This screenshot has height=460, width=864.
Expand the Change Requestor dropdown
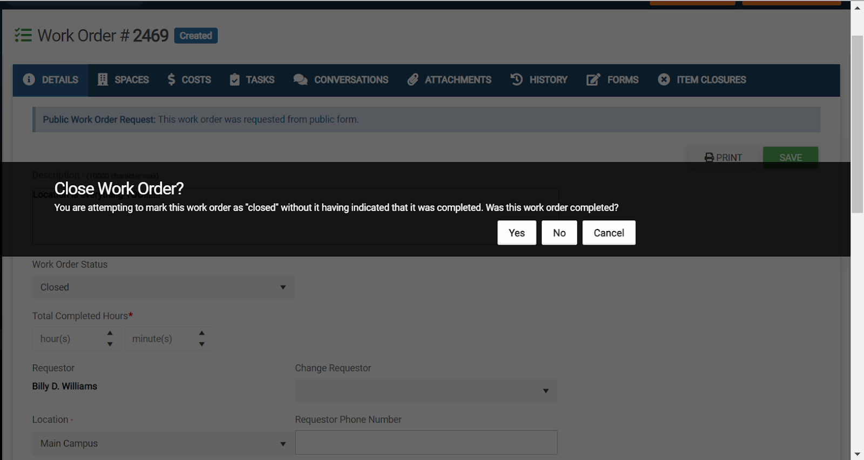pyautogui.click(x=426, y=390)
